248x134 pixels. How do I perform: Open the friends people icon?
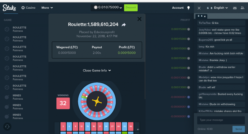(x=242, y=8)
